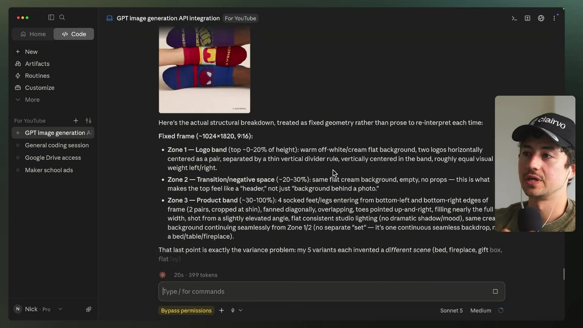Open the three-dot more options menu
Image resolution: width=583 pixels, height=328 pixels.
tap(554, 18)
